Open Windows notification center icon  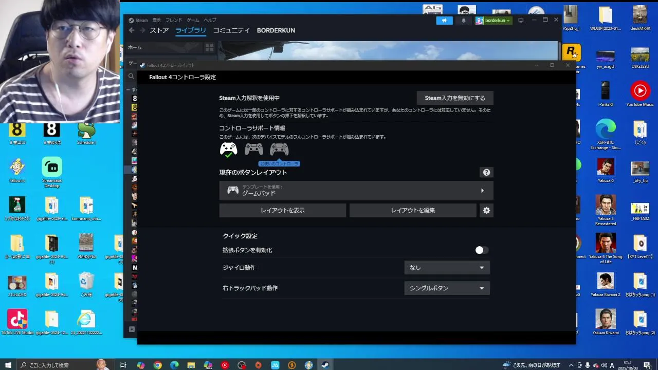(647, 365)
